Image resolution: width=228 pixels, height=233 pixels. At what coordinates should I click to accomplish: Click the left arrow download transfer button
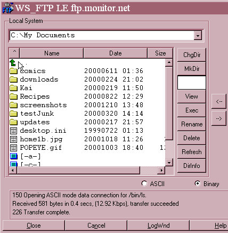tap(219, 101)
